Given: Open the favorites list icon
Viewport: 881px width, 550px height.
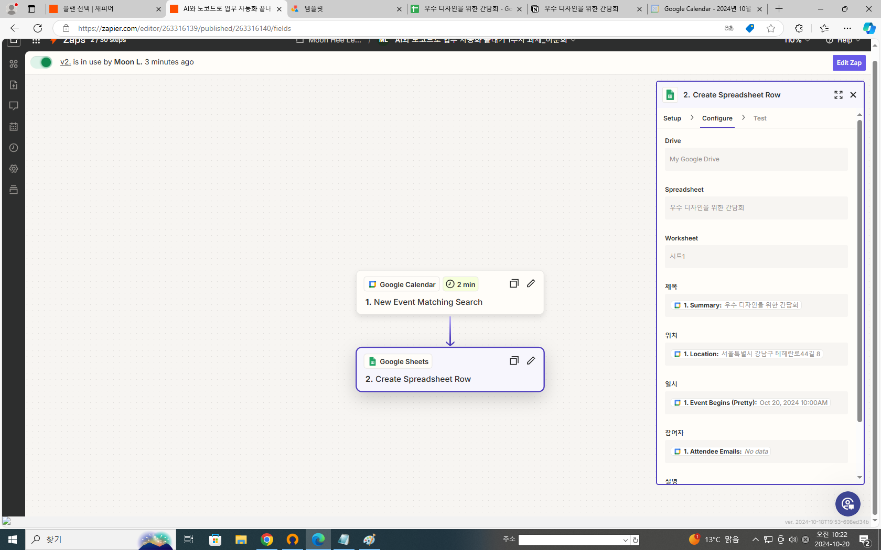Looking at the screenshot, I should pyautogui.click(x=824, y=28).
